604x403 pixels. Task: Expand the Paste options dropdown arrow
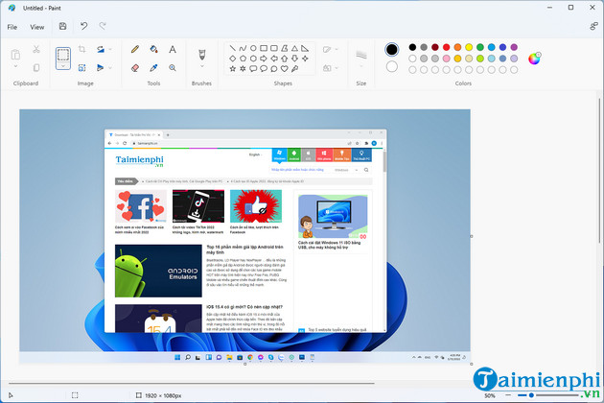point(15,66)
